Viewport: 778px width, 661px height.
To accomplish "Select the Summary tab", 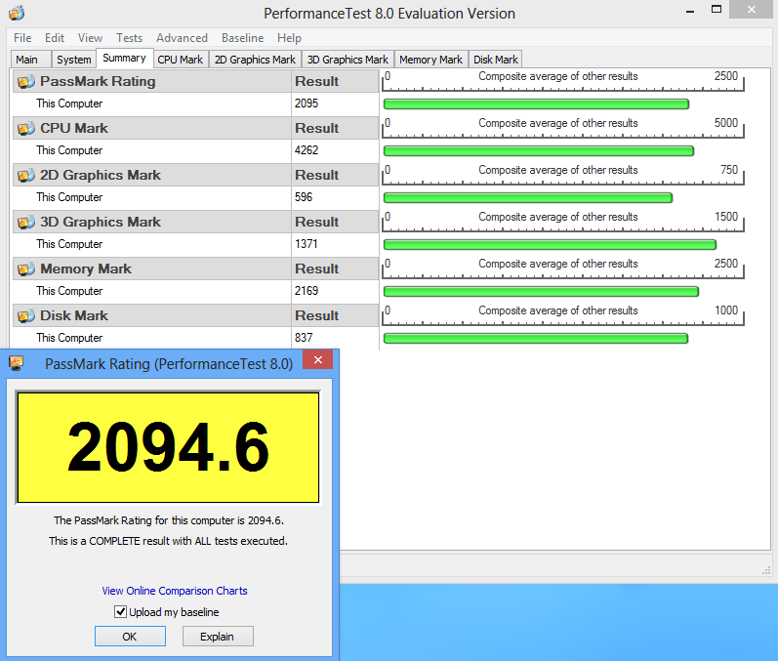I will pyautogui.click(x=125, y=58).
